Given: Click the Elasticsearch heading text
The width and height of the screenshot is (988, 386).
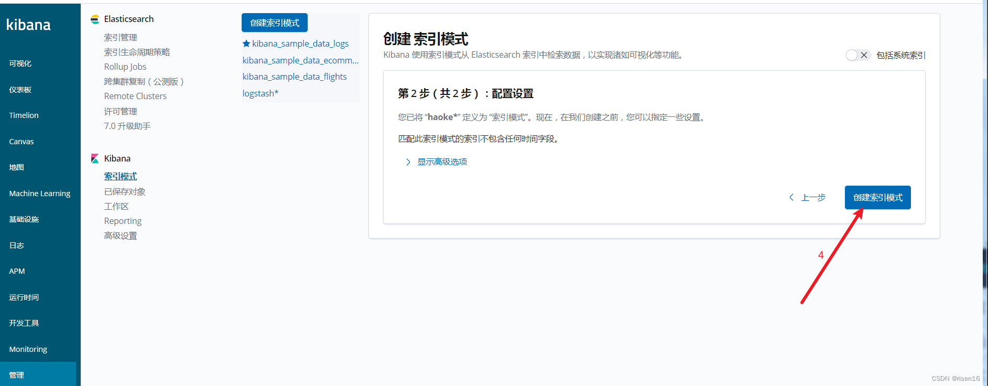Looking at the screenshot, I should coord(129,19).
